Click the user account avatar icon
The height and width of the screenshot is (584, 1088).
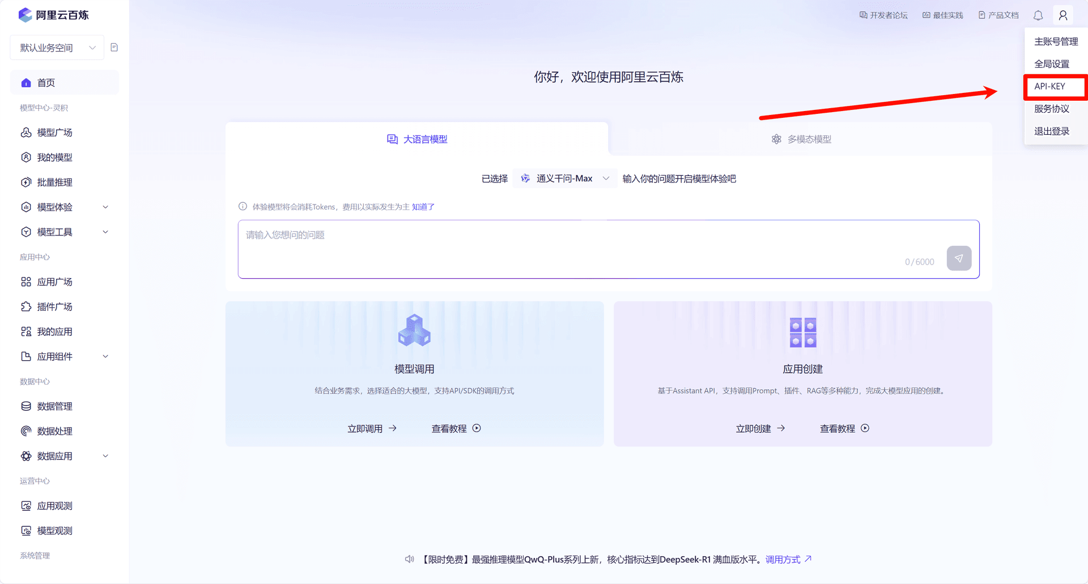pos(1063,15)
